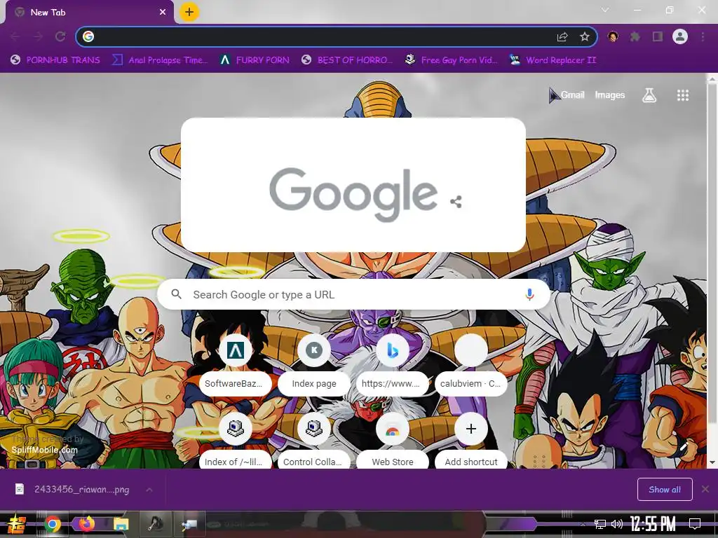The image size is (718, 538).
Task: Open the Web Store shortcut
Action: coord(393,440)
